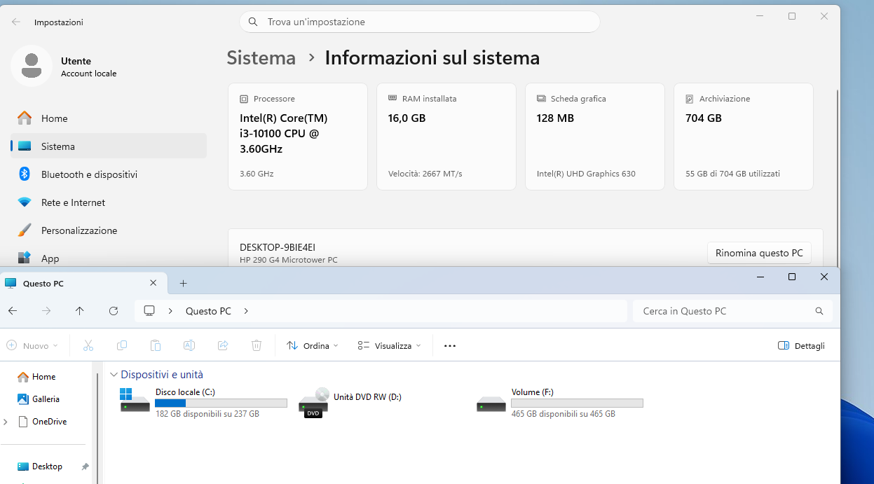Click the Share icon in Explorer toolbar

point(223,345)
